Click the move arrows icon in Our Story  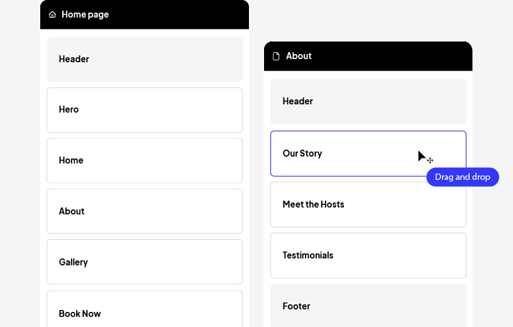click(430, 160)
